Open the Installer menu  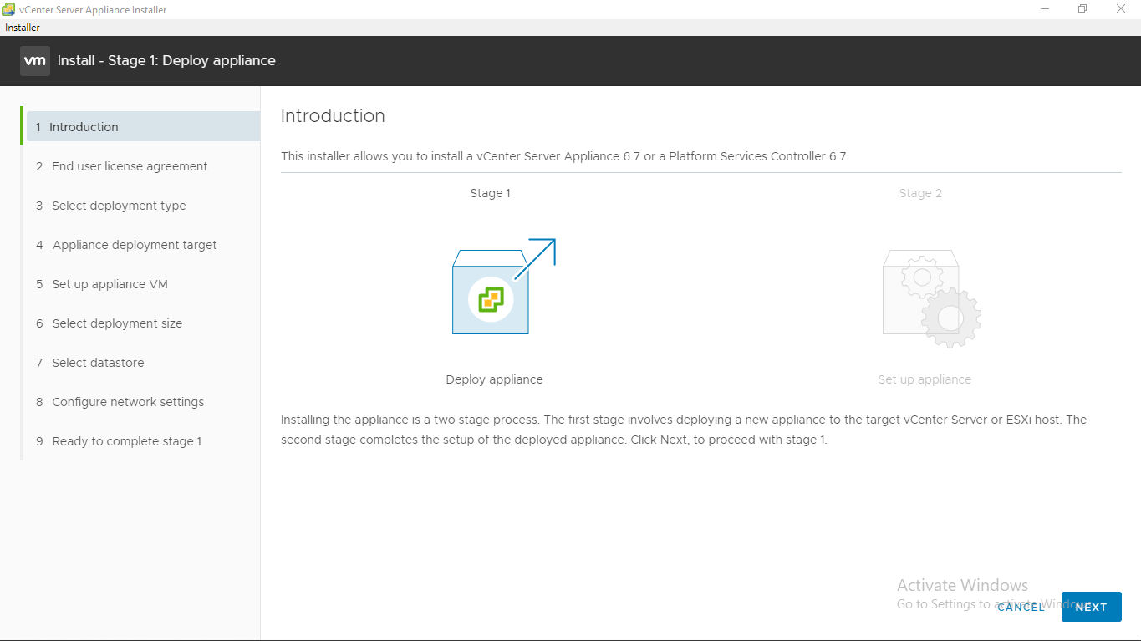pyautogui.click(x=23, y=28)
